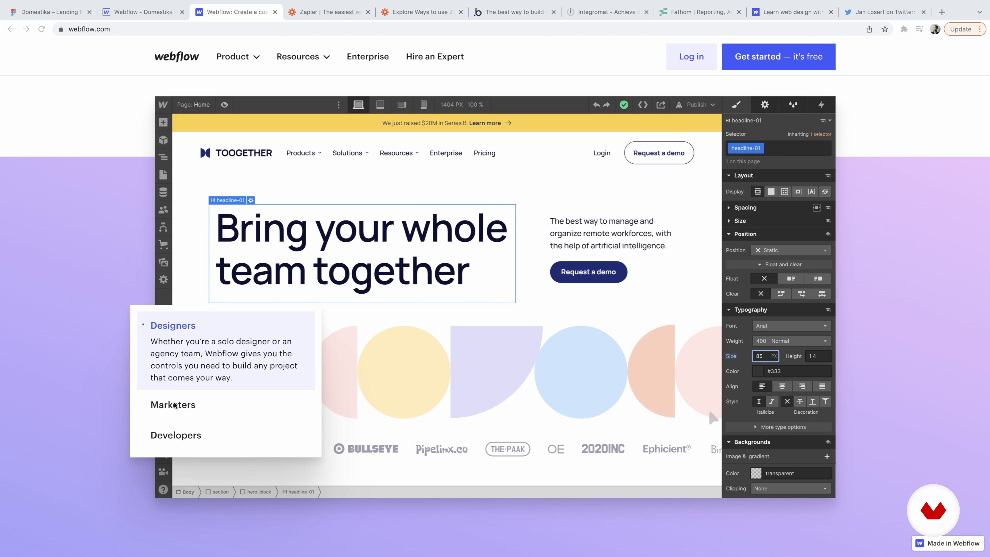The height and width of the screenshot is (557, 990).
Task: Open the Navigator layers icon
Action: (163, 157)
